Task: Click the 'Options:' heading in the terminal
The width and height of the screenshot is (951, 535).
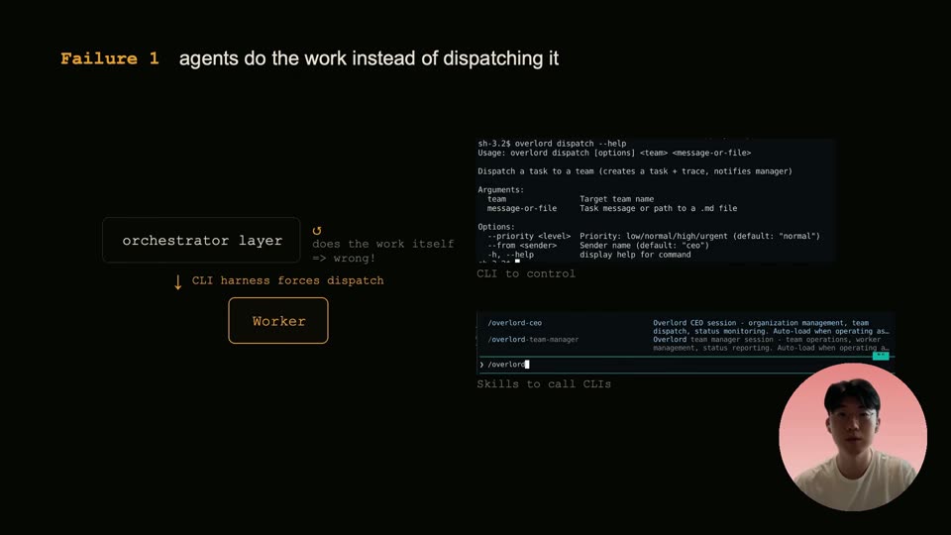Action: coord(496,227)
